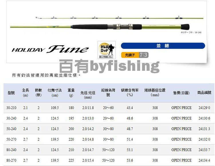215x166 pixels.
Task: Click sinker load 30~80 for 50-240
Action: (108, 129)
